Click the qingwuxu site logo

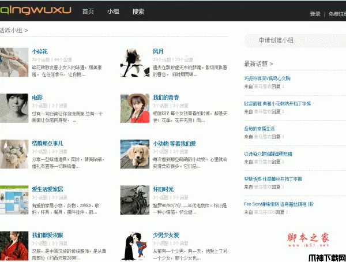pyautogui.click(x=35, y=10)
